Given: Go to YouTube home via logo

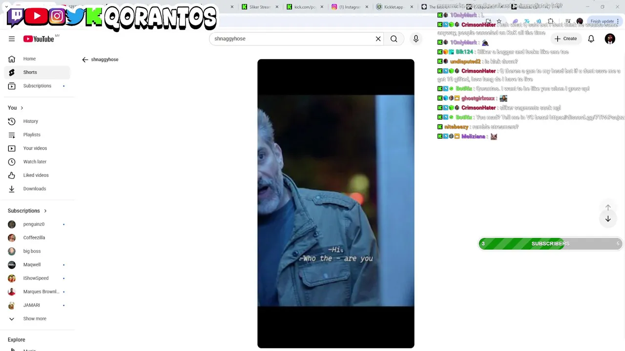Looking at the screenshot, I should click(x=39, y=39).
